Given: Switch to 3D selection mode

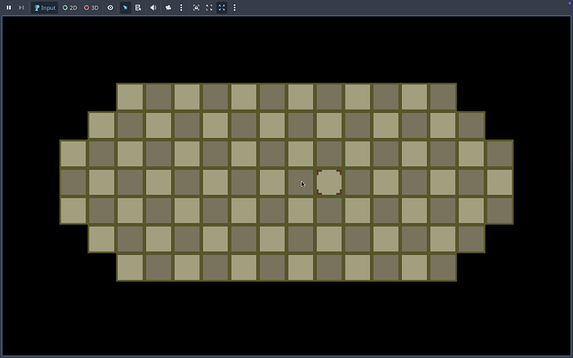Looking at the screenshot, I should point(91,7).
